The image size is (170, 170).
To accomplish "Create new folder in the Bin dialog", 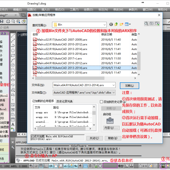I will tap(121, 24).
